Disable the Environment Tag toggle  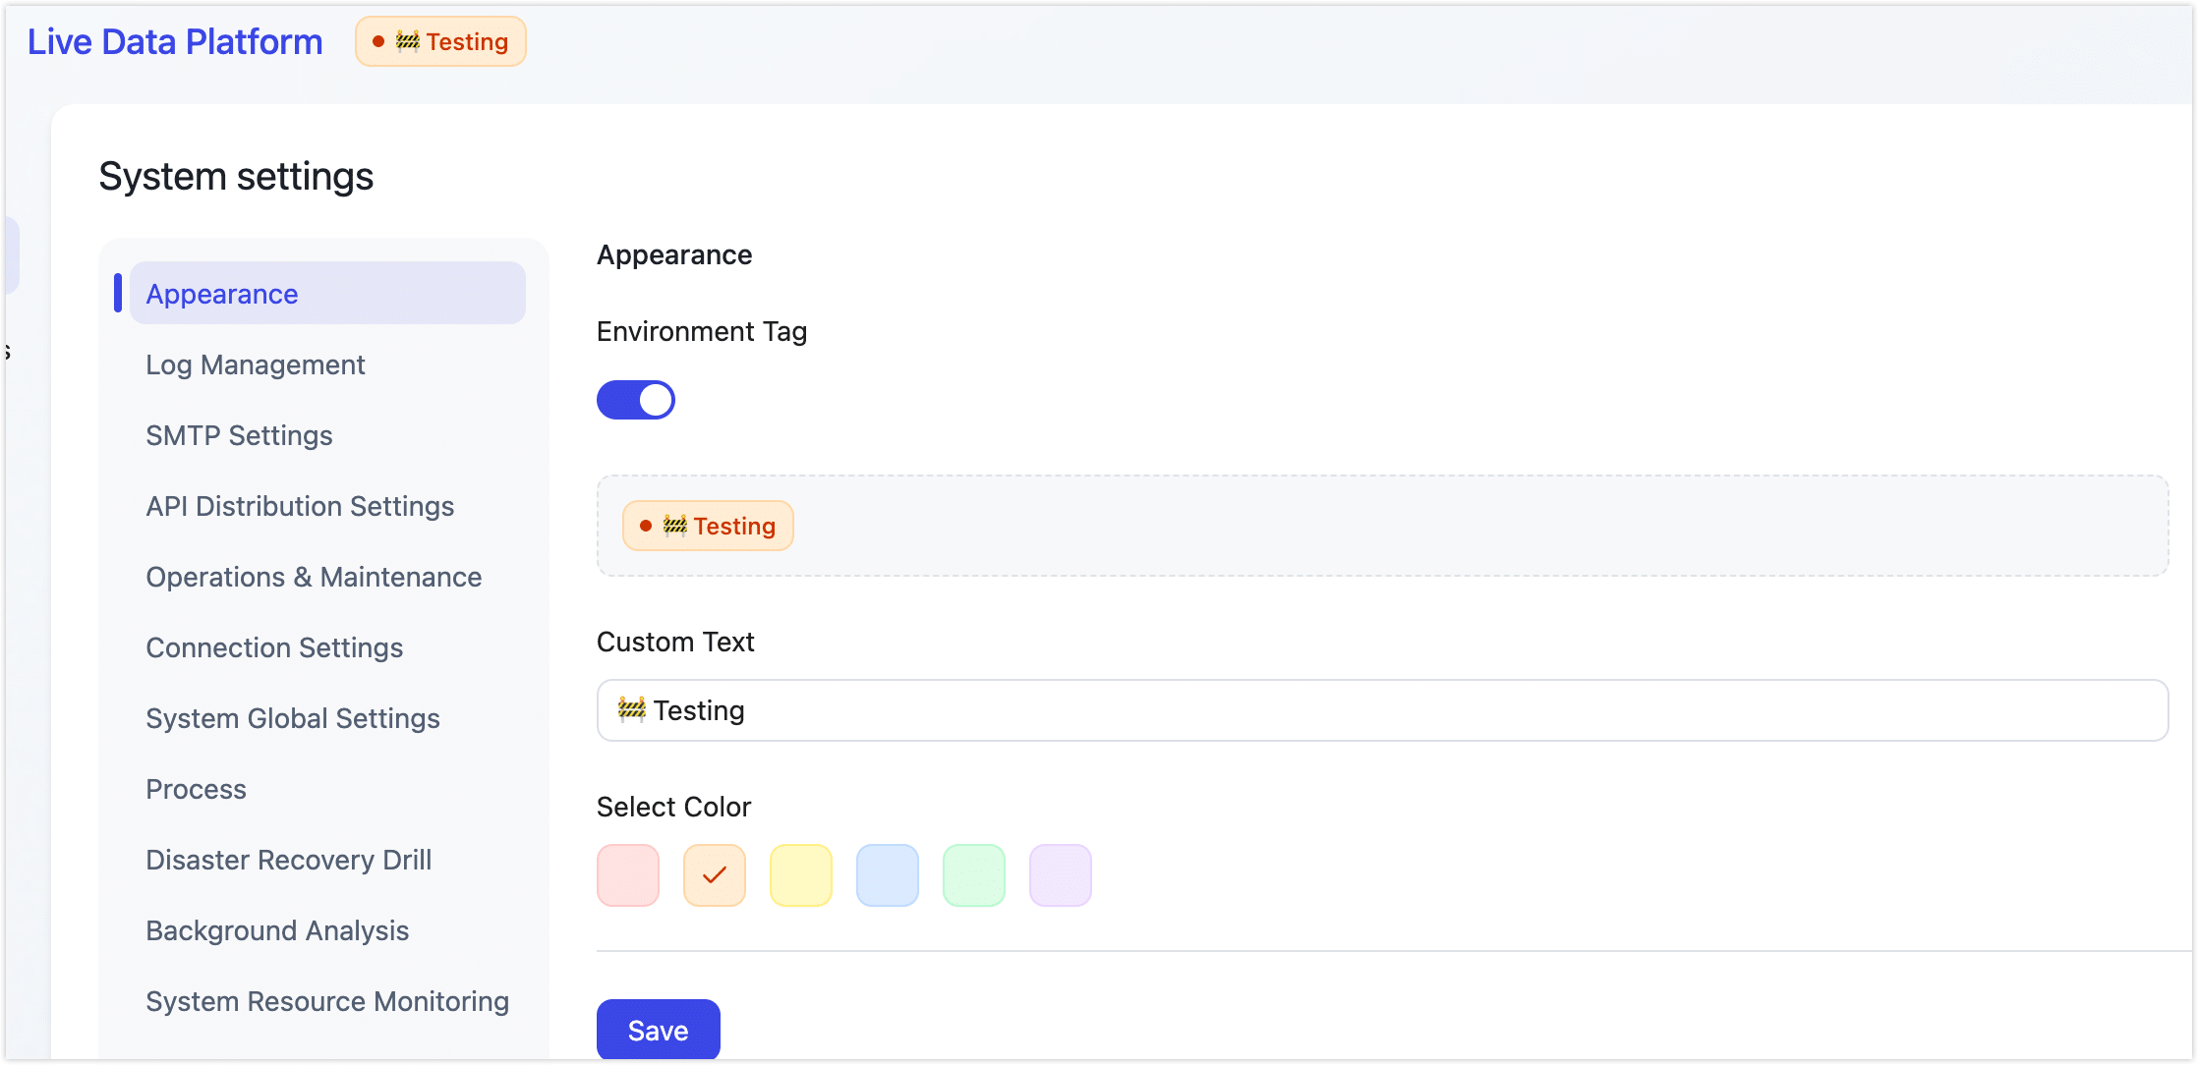(x=635, y=400)
